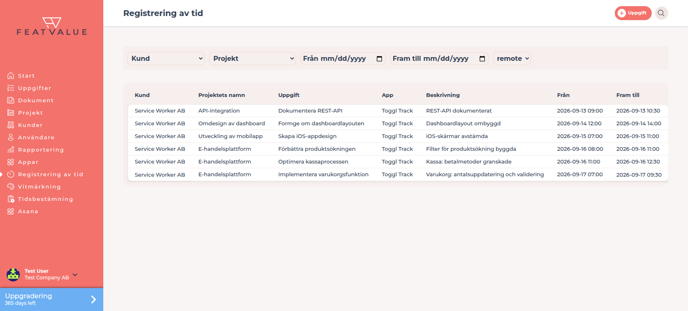Click the App column header
This screenshot has height=311, width=688.
click(387, 95)
